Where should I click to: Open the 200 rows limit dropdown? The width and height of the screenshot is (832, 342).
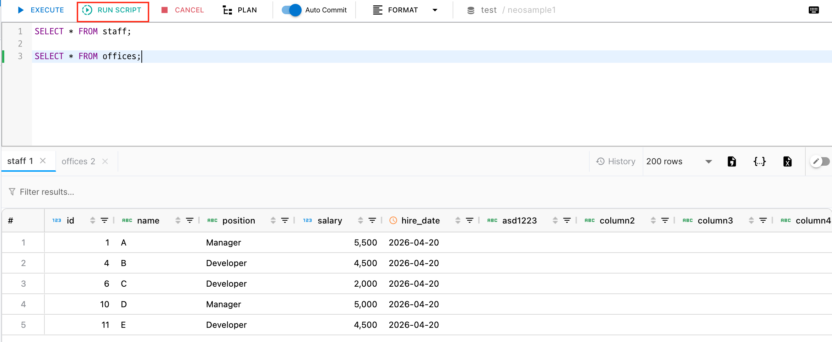679,161
